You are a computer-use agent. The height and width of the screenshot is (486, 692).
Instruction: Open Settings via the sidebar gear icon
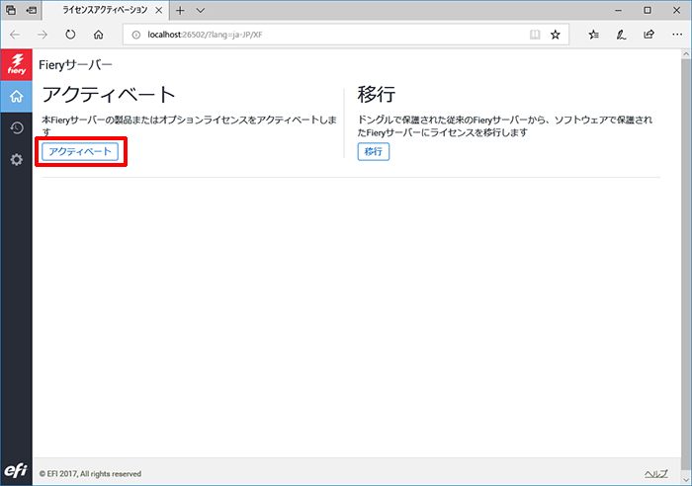pos(17,160)
